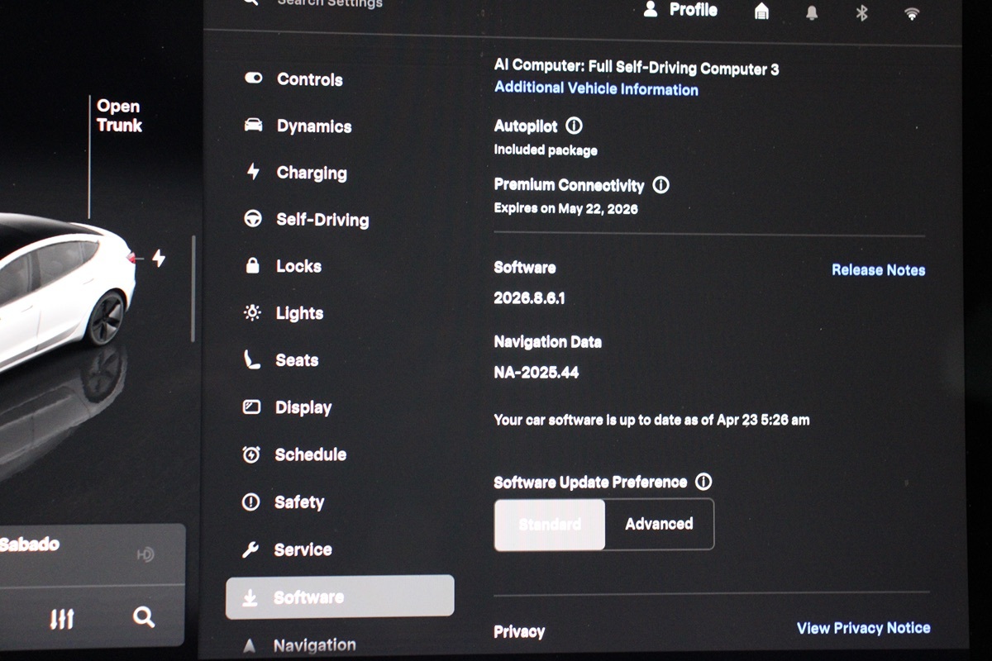The image size is (992, 661).
Task: Click the Locks padlock icon
Action: [253, 266]
